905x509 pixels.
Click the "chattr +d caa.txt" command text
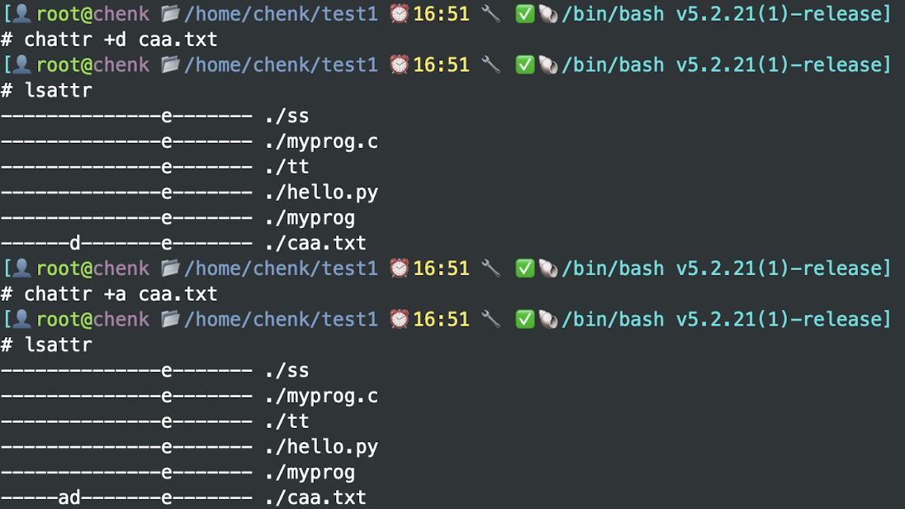(x=121, y=40)
